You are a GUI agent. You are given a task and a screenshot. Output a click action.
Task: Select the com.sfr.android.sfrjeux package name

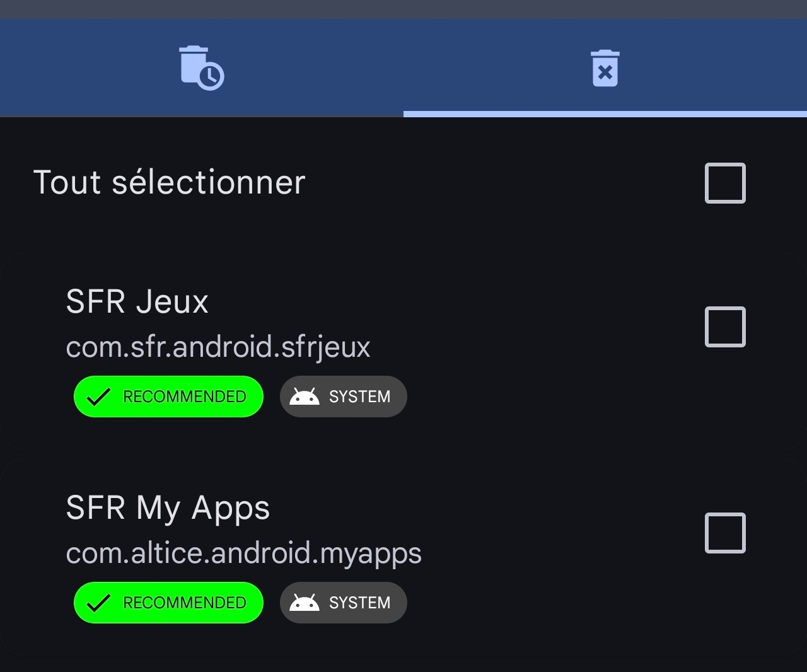pyautogui.click(x=218, y=347)
